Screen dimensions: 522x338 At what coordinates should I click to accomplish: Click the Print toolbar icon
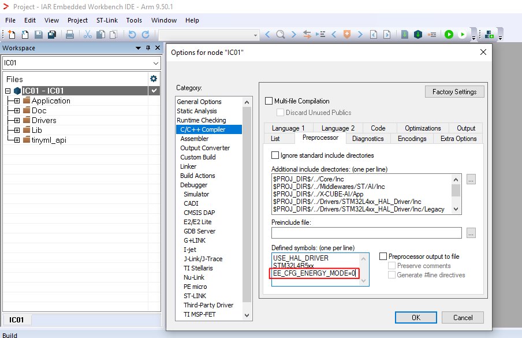click(x=69, y=34)
